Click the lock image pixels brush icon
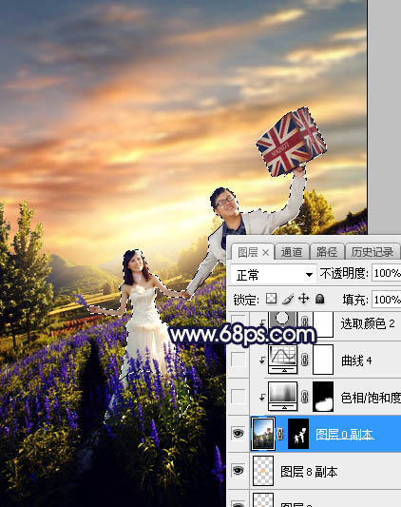Viewport: 401px width, 507px height. (x=288, y=299)
